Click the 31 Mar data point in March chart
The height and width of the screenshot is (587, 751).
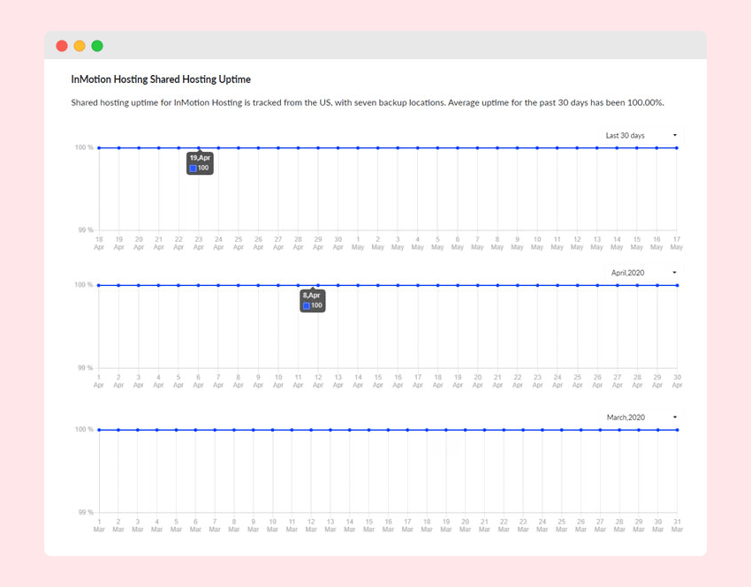click(x=678, y=430)
